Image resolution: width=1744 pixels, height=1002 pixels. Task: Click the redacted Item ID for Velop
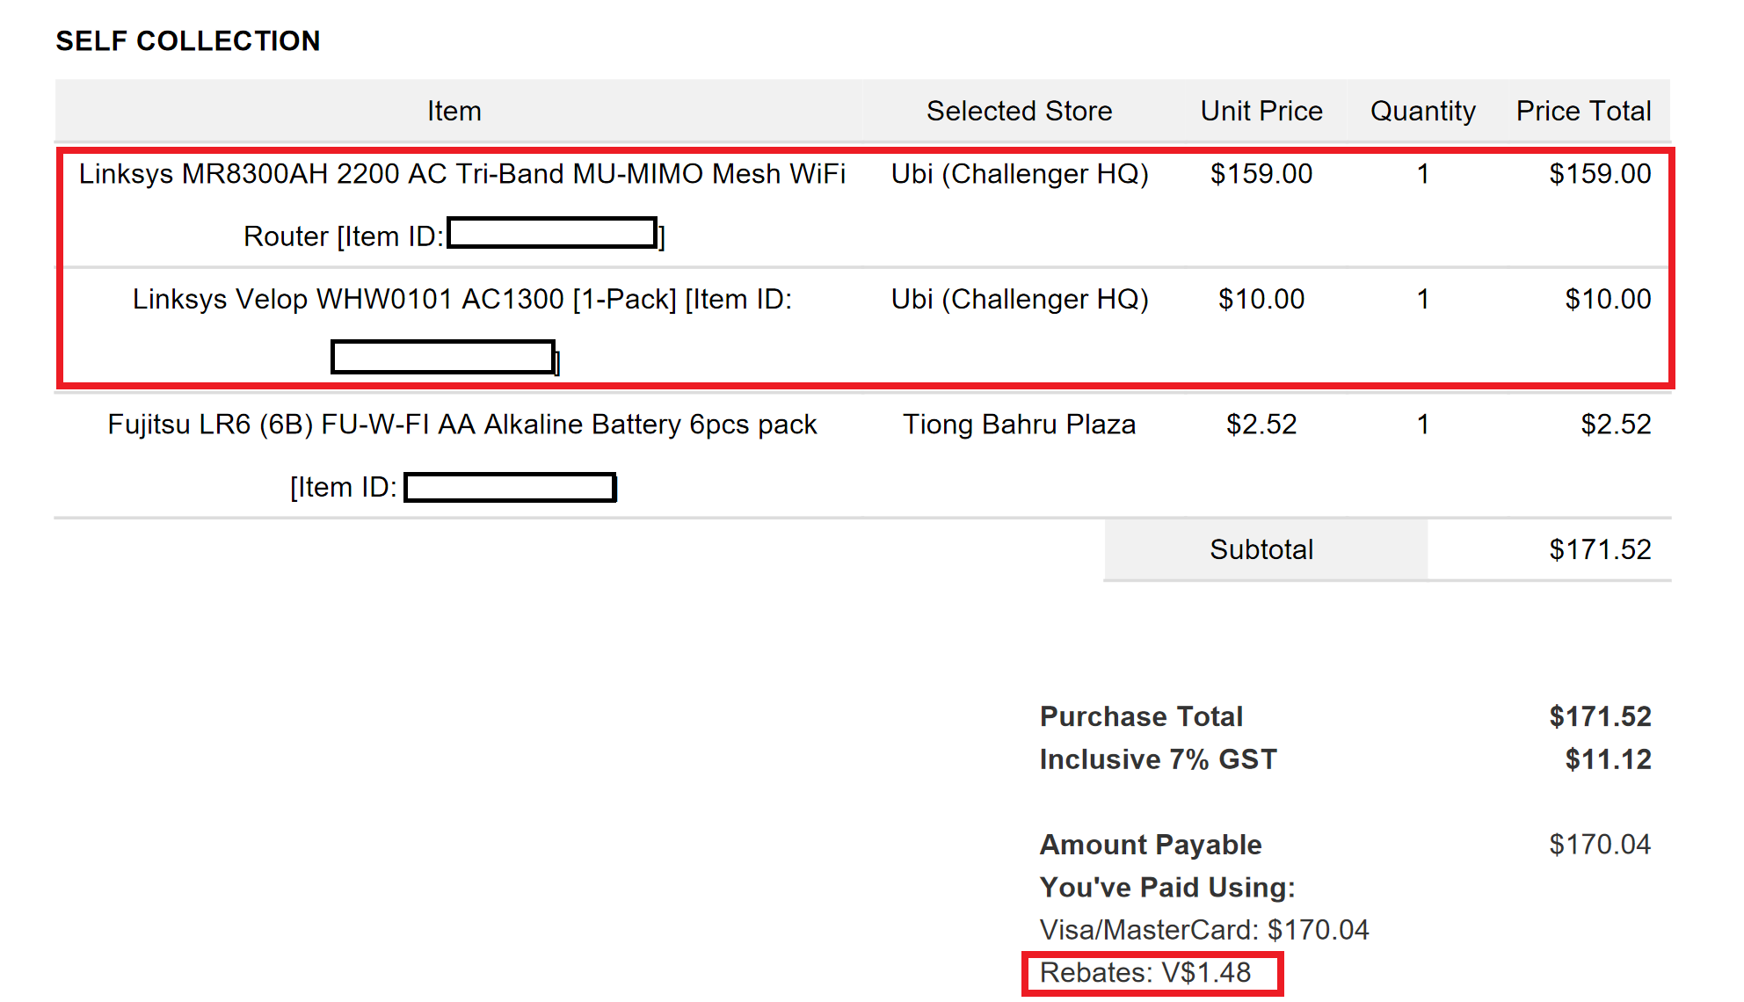pyautogui.click(x=443, y=357)
